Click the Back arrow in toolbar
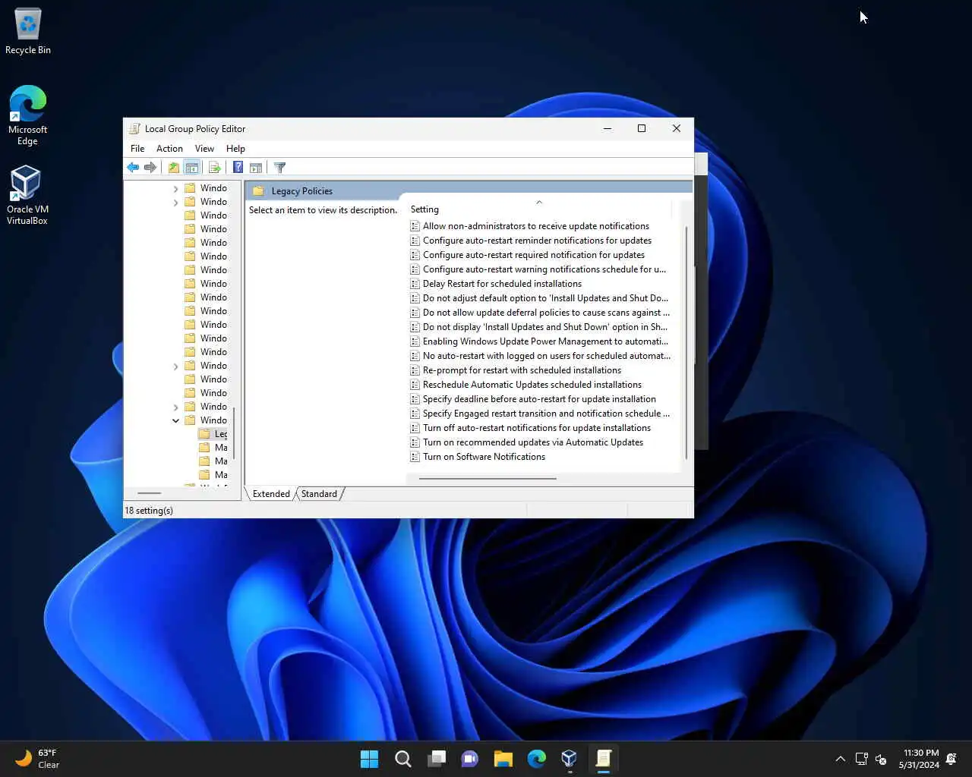 [133, 168]
